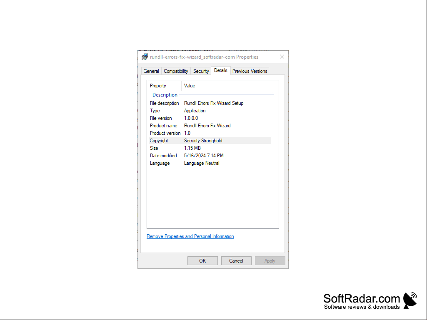Confirm with the OK button
Screen dimensions: 427x320
pos(202,260)
